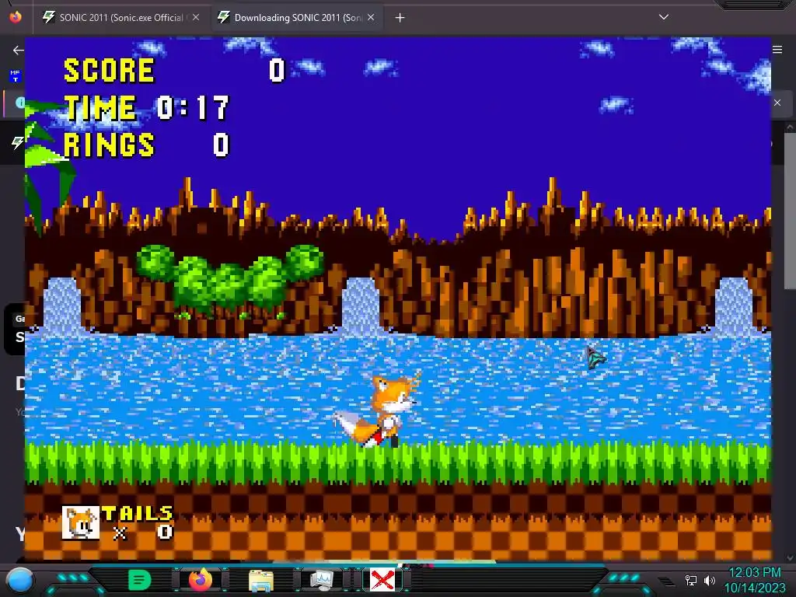Click the RINGS counter in HUD
This screenshot has height=597, width=796.
pos(147,145)
